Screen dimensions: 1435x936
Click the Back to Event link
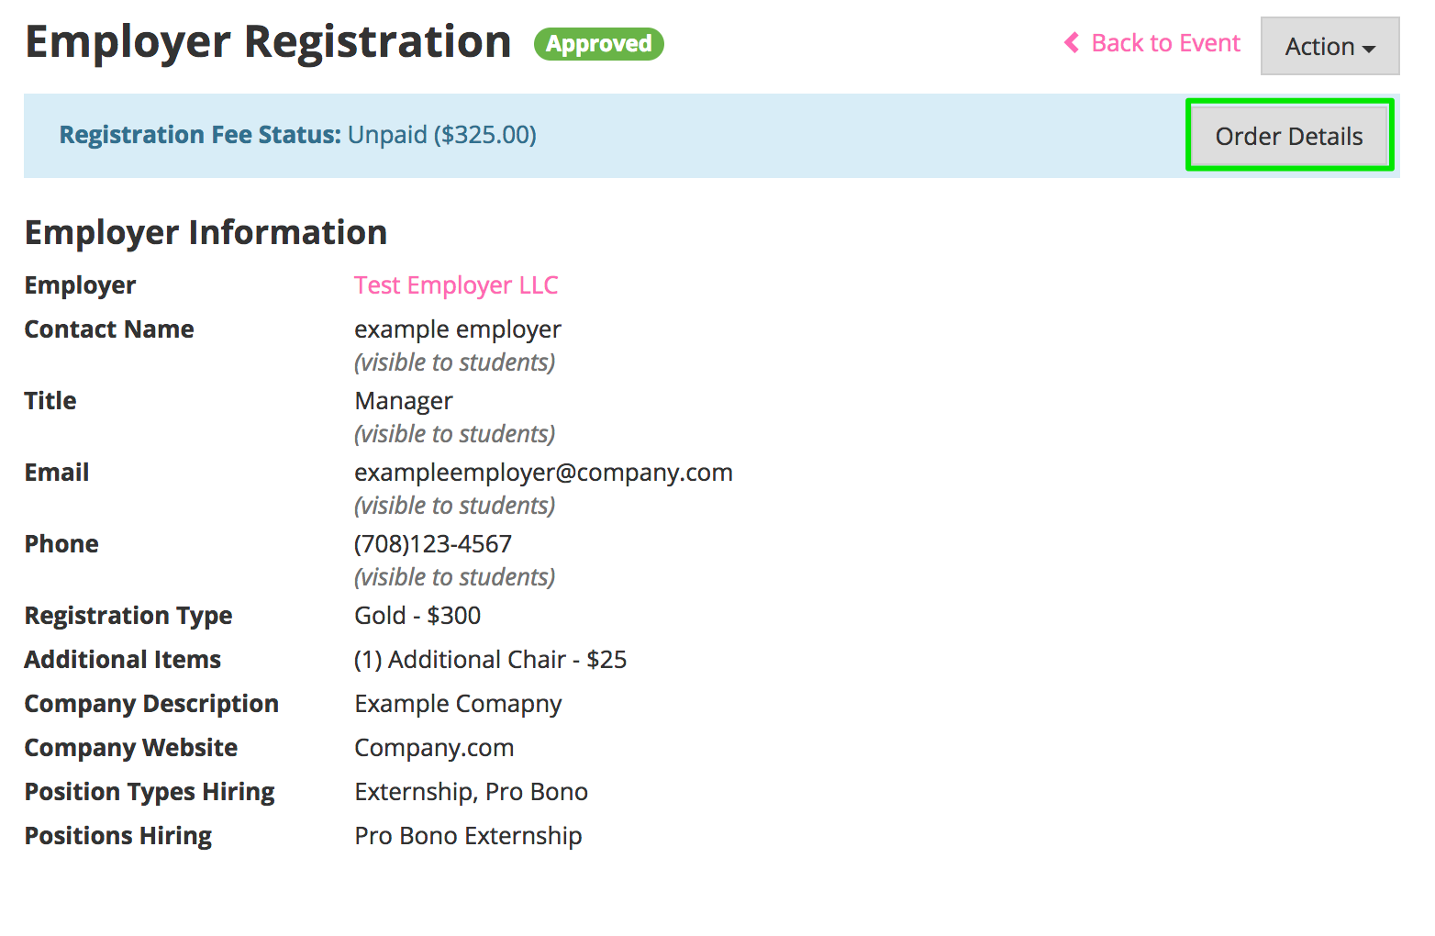click(1165, 43)
